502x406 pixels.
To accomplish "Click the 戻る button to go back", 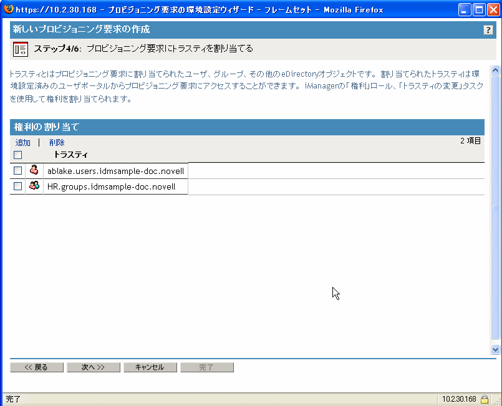I will [x=36, y=367].
